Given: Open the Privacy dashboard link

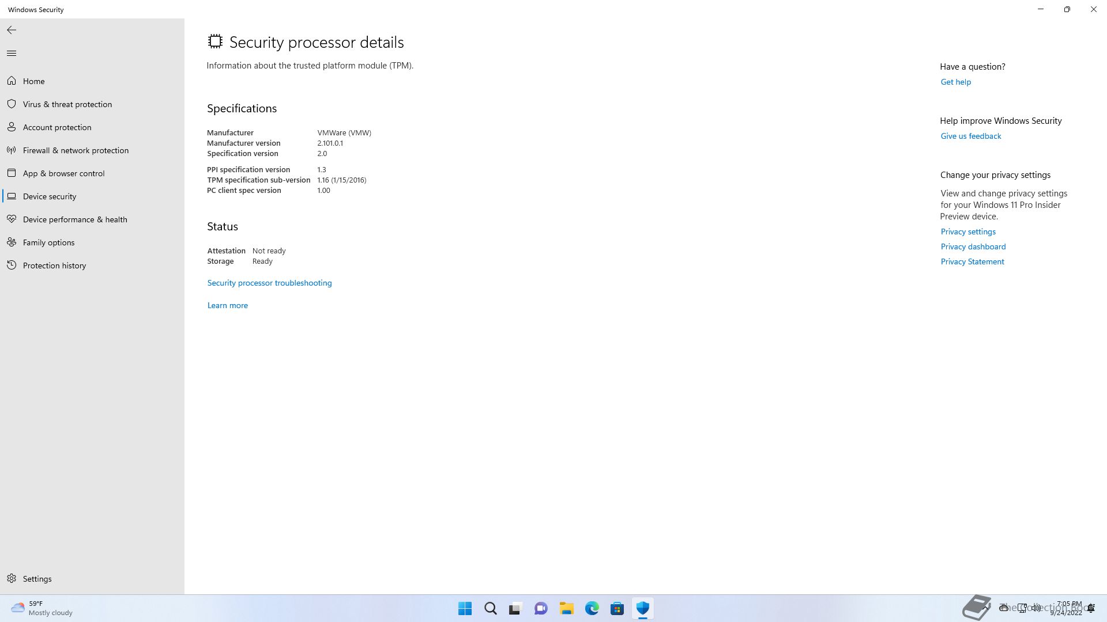Looking at the screenshot, I should pos(973,246).
